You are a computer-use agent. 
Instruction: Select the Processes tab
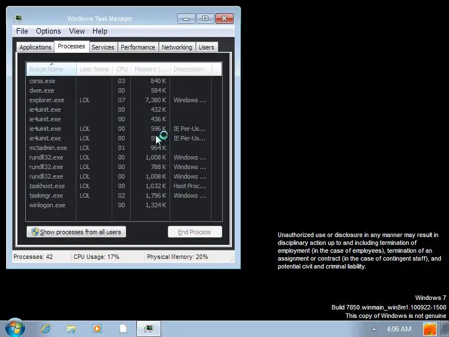[x=71, y=46]
